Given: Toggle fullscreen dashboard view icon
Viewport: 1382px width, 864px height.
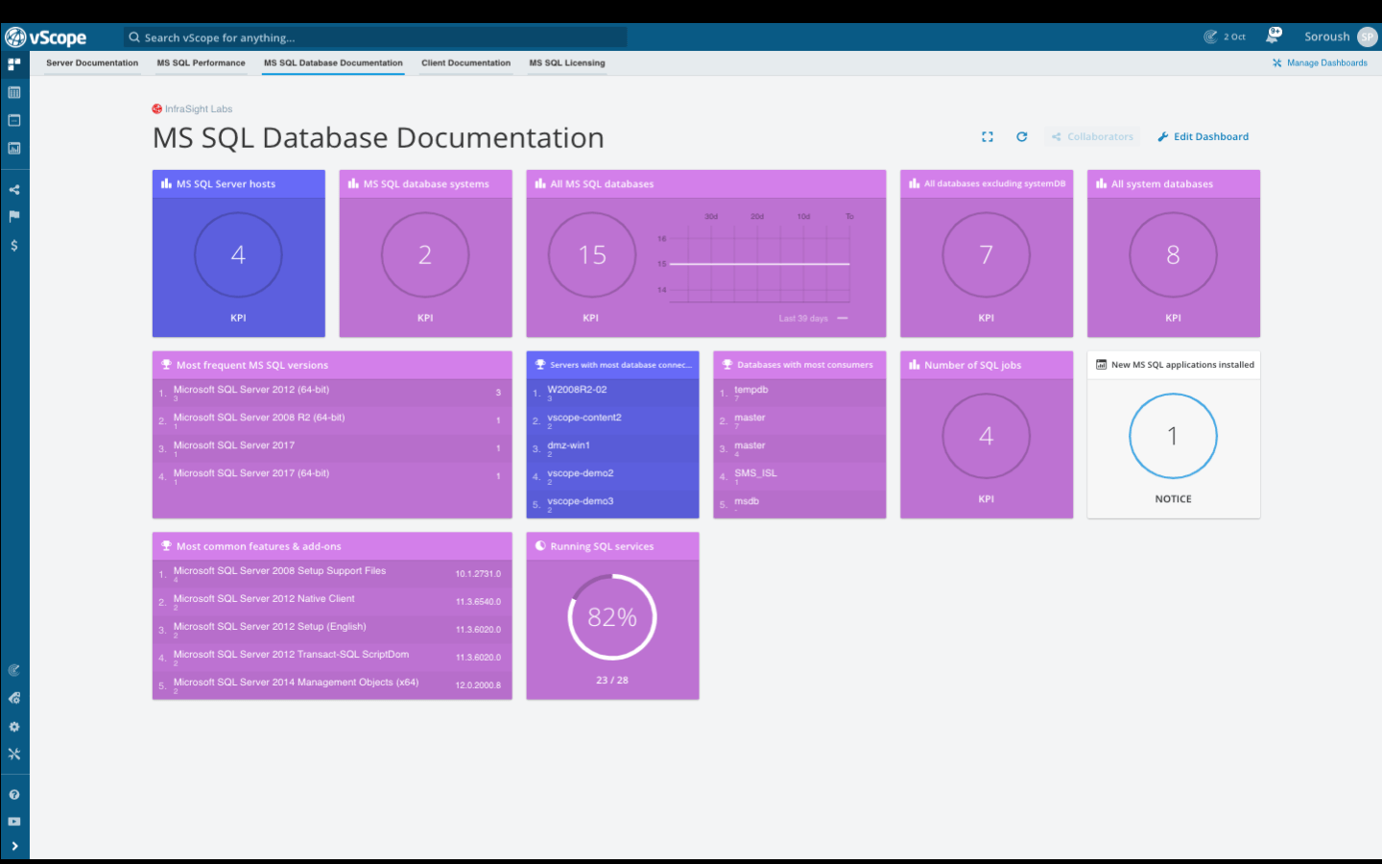Looking at the screenshot, I should (x=988, y=136).
